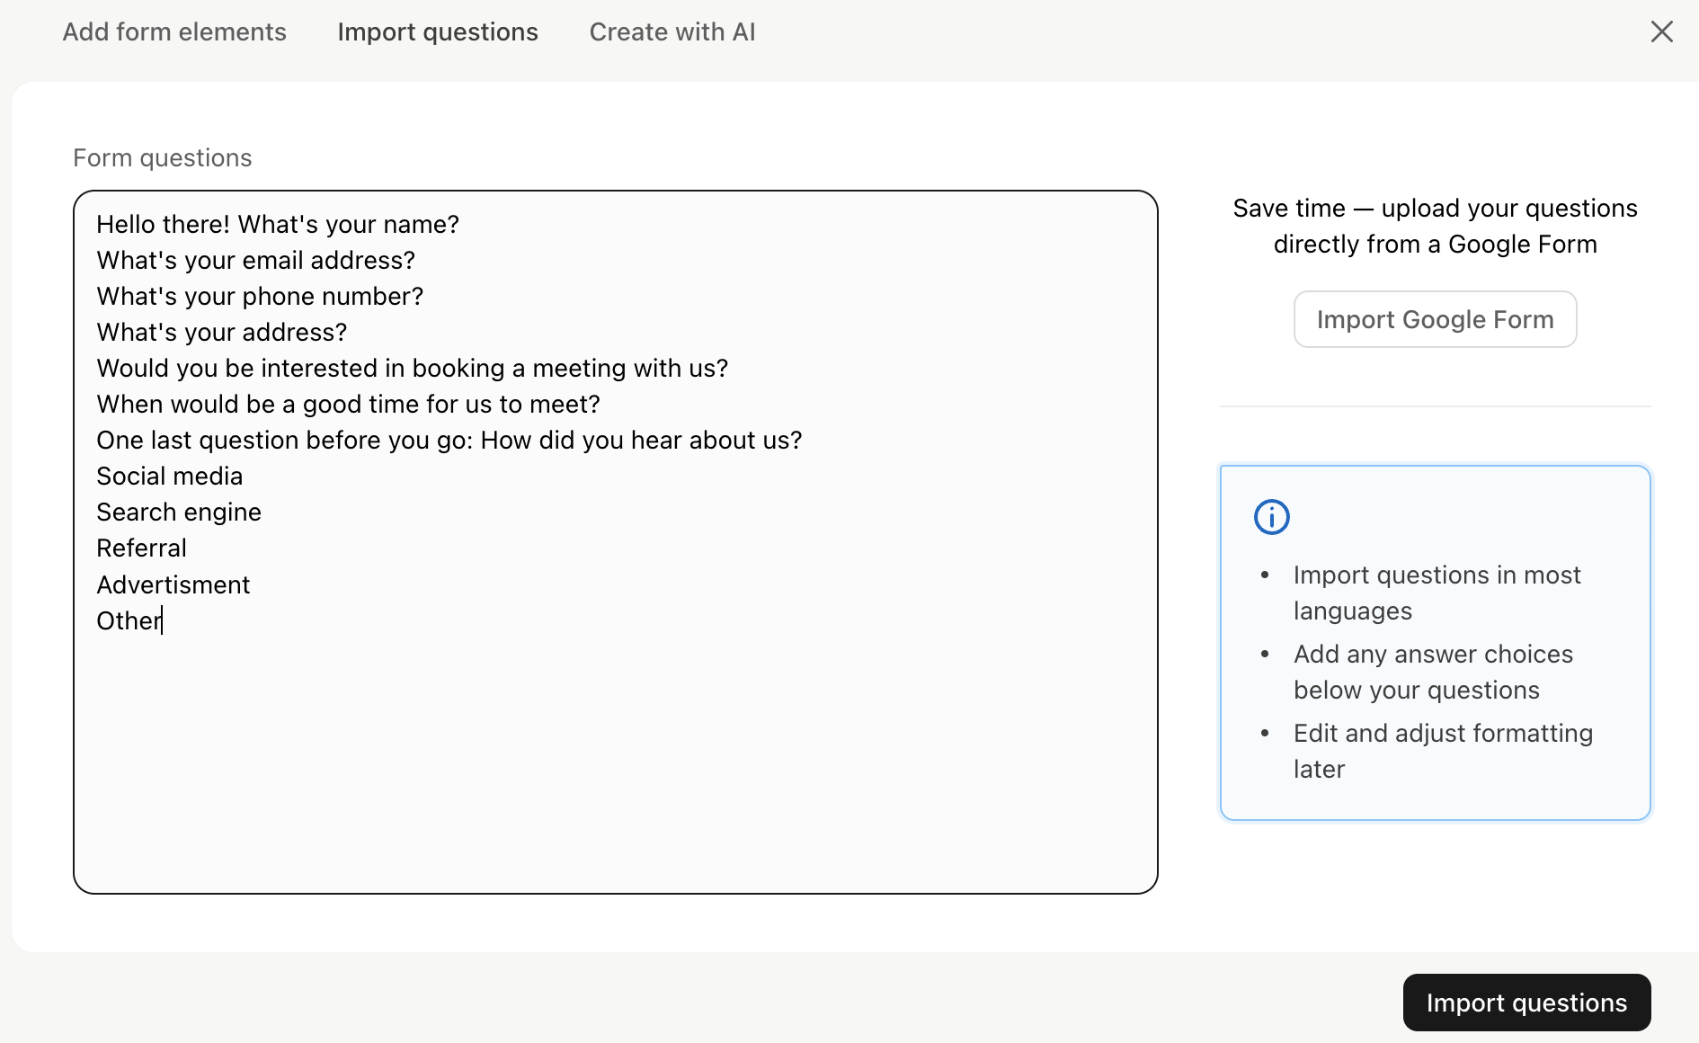Click the "Advertisment" answer choice line
Viewport: 1699px width, 1043px height.
click(173, 584)
